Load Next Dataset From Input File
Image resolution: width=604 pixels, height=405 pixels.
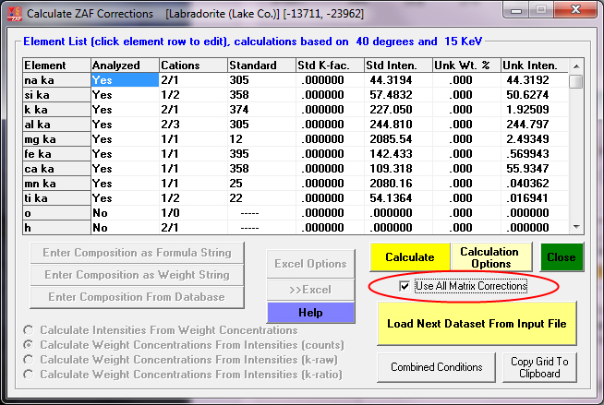pyautogui.click(x=477, y=322)
